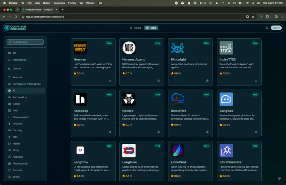Click the IndexTTS2 microphone logo
This screenshot has height=185, width=286.
pos(226,48)
